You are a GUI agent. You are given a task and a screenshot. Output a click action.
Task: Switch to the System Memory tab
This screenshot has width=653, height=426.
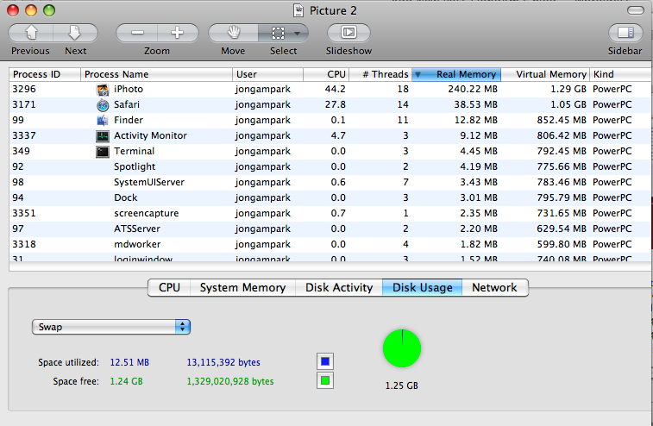242,288
